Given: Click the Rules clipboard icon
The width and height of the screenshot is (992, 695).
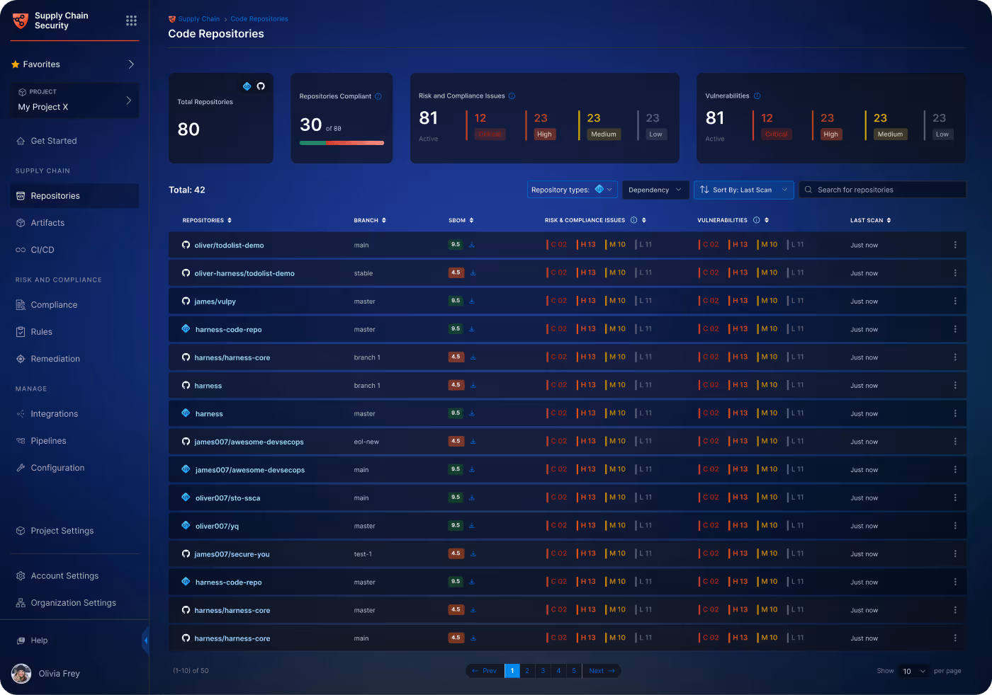Looking at the screenshot, I should point(22,331).
